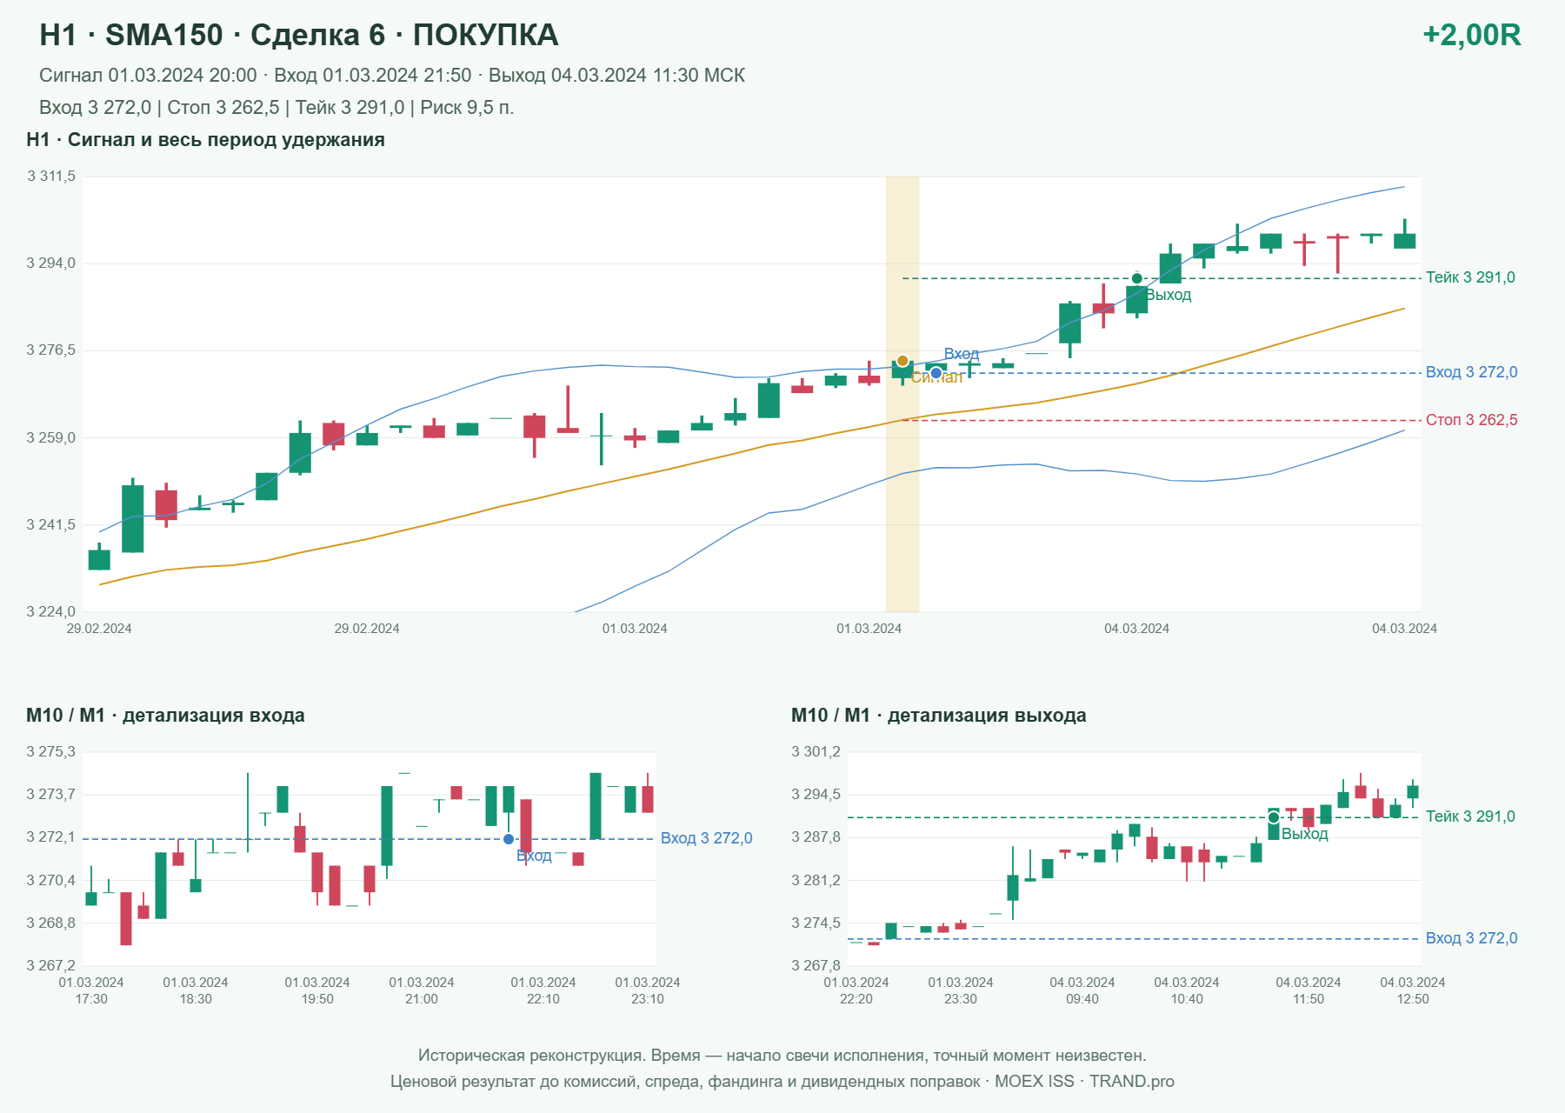This screenshot has height=1113, width=1565.
Task: Click the blue entry dot in entry detail chart
Action: (509, 839)
